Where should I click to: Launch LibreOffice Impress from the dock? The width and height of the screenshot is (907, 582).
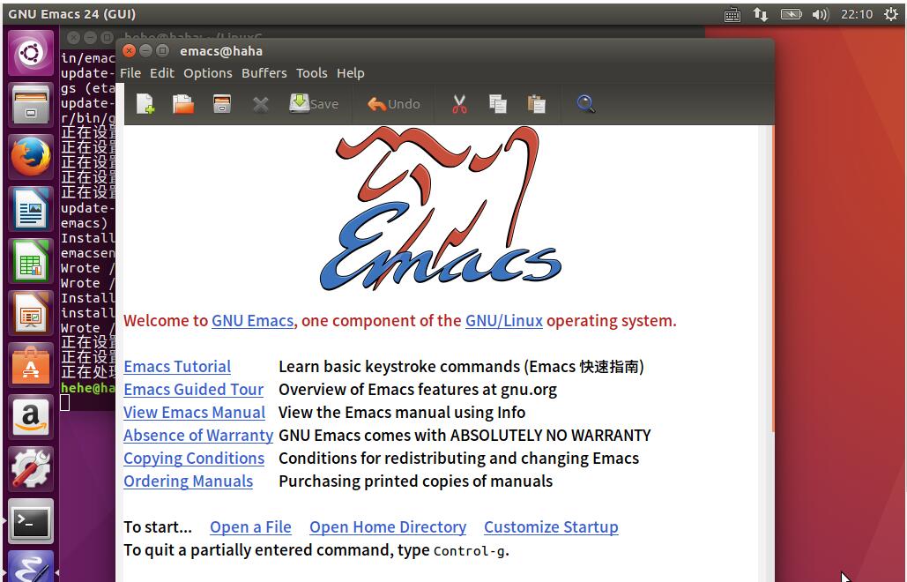(31, 313)
